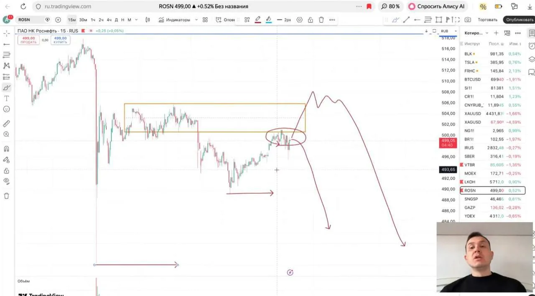
Task: Create an alert with Оповещение button
Action: (225, 20)
